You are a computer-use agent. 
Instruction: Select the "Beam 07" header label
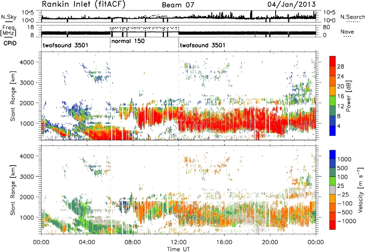pyautogui.click(x=178, y=5)
